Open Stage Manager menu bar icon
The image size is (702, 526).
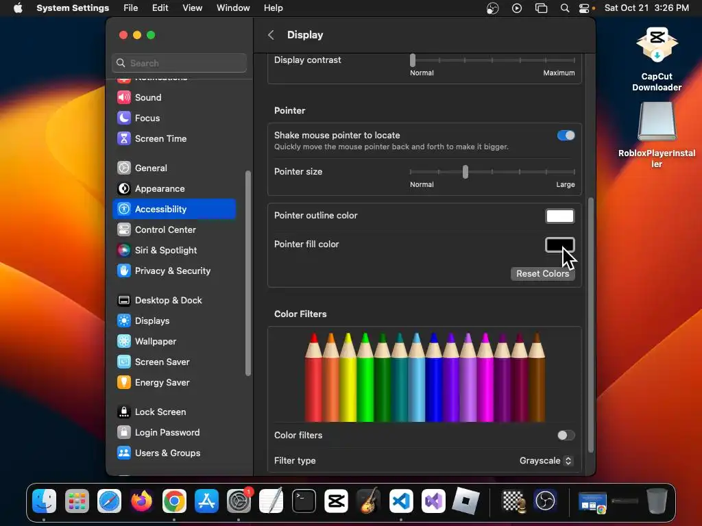coord(542,8)
